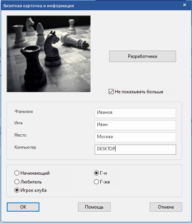The image size is (192, 223).
Task: Click the chess pieces photo
Action: coord(49,54)
